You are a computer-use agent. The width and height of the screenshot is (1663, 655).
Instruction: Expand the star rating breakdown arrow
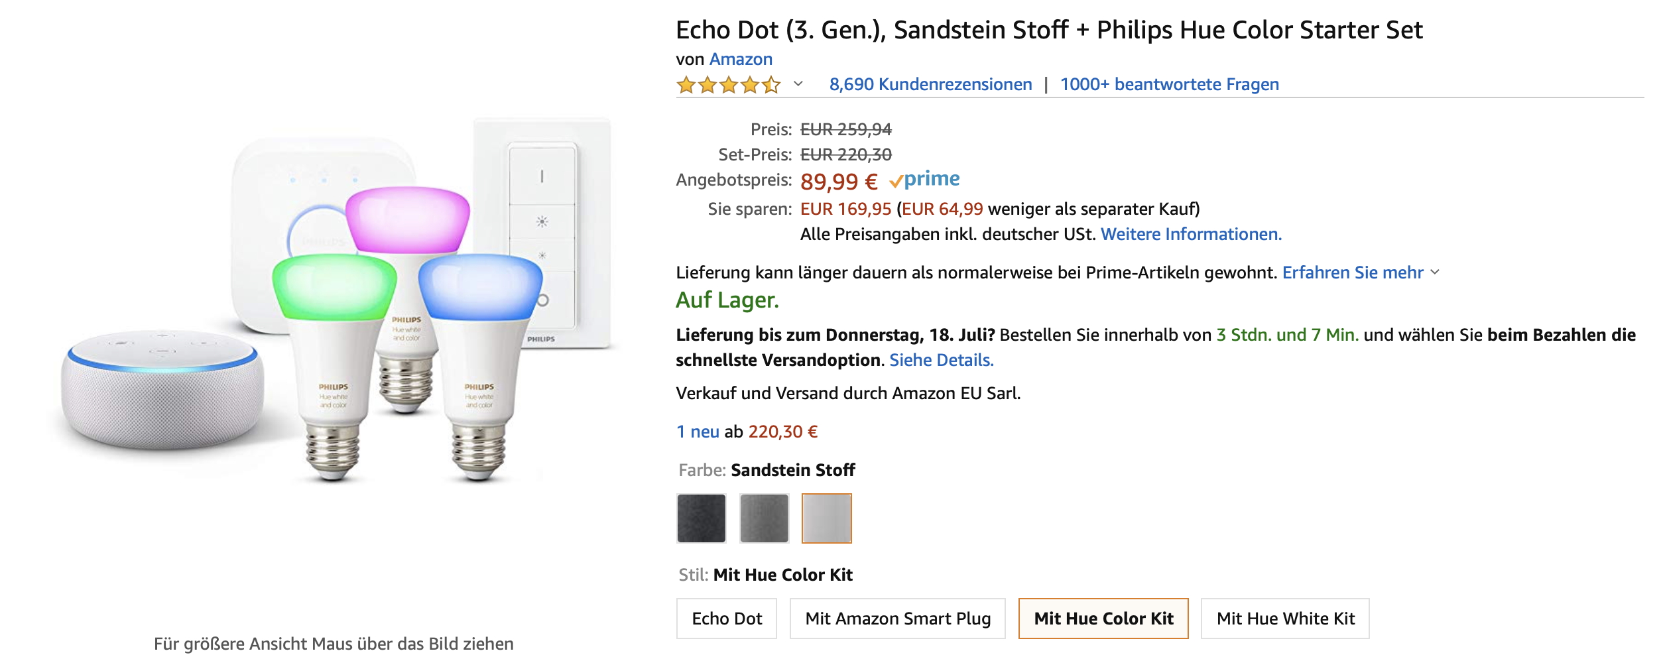tap(798, 84)
